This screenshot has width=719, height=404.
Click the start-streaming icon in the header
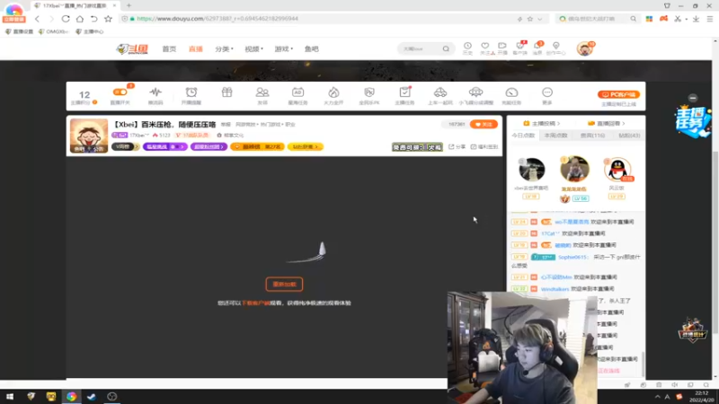pyautogui.click(x=502, y=48)
